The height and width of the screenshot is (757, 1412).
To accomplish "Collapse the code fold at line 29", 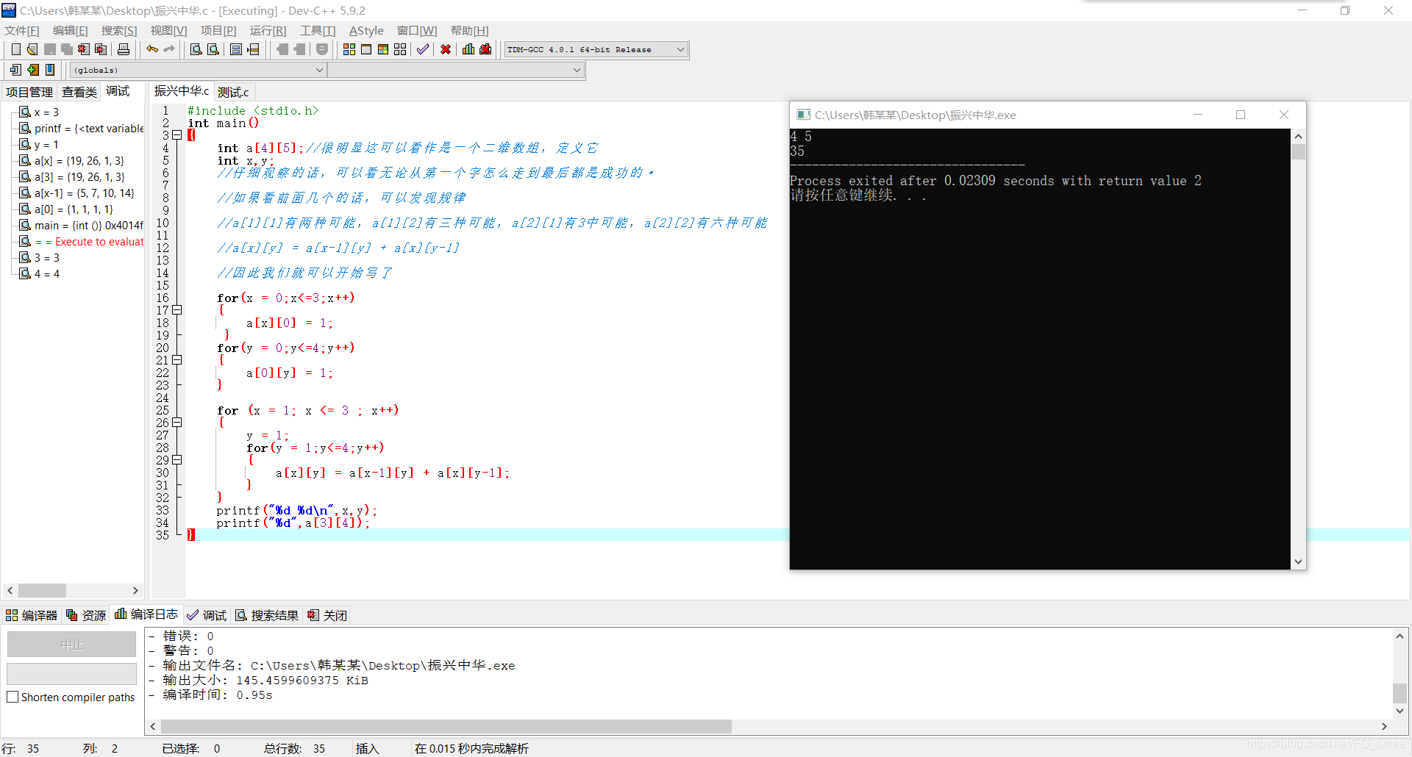I will click(177, 460).
